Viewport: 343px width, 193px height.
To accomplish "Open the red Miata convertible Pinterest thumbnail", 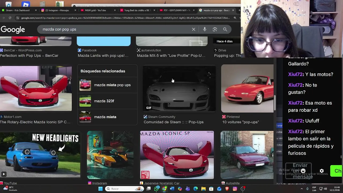I will coord(247,88).
